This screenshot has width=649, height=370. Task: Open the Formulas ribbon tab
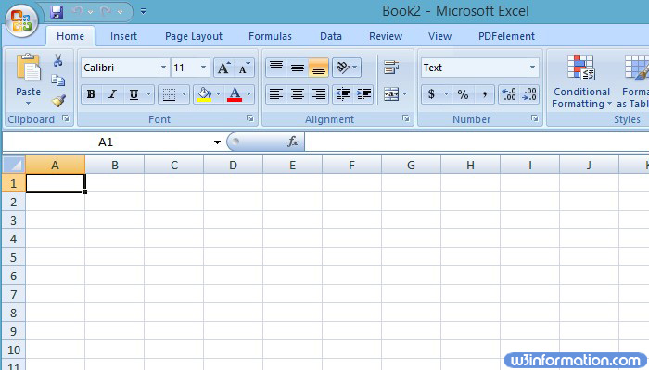[x=270, y=36]
